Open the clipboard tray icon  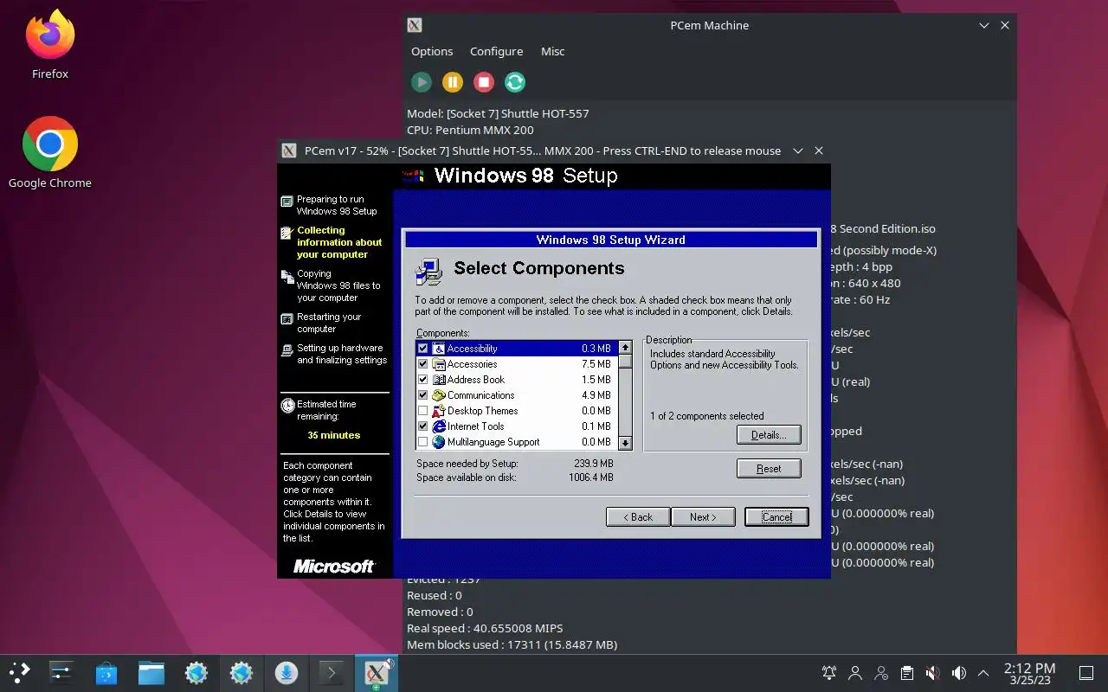tap(907, 672)
